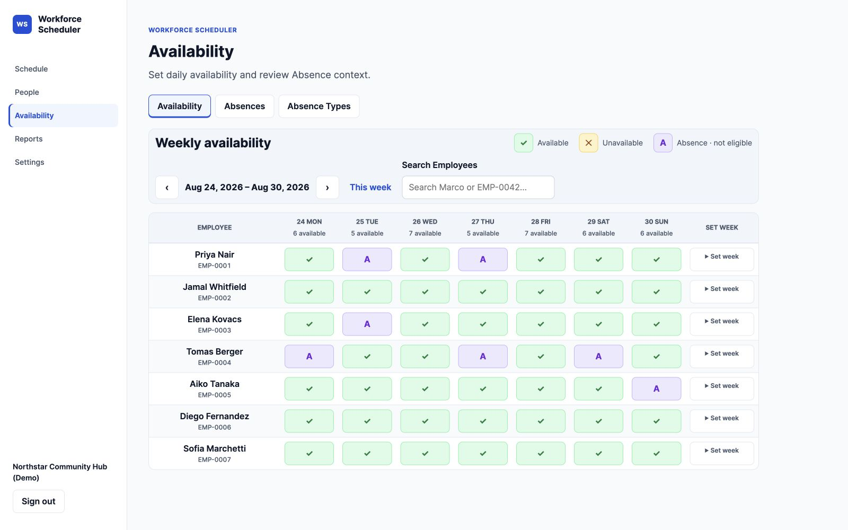Click the date range Aug 24 – Aug 30, 2026

(247, 188)
